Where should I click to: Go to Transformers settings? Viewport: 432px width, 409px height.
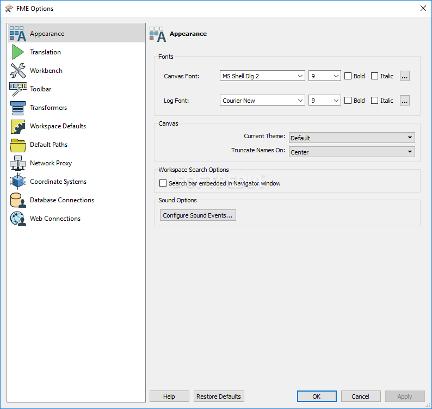(x=76, y=107)
